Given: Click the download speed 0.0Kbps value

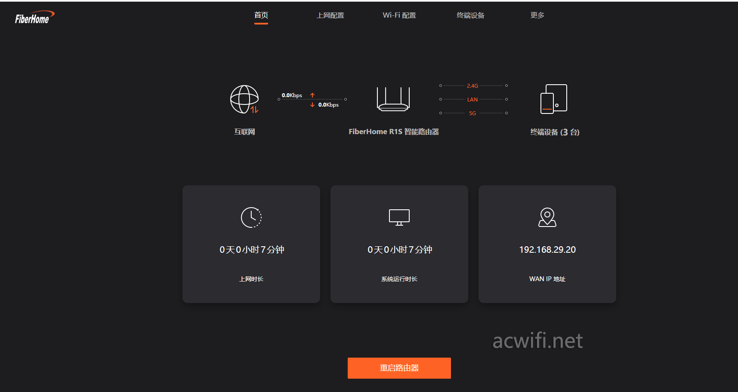Looking at the screenshot, I should (328, 105).
